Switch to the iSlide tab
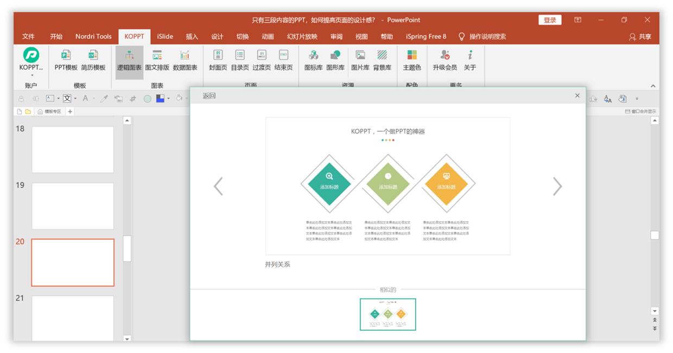The image size is (673, 353). click(x=165, y=36)
